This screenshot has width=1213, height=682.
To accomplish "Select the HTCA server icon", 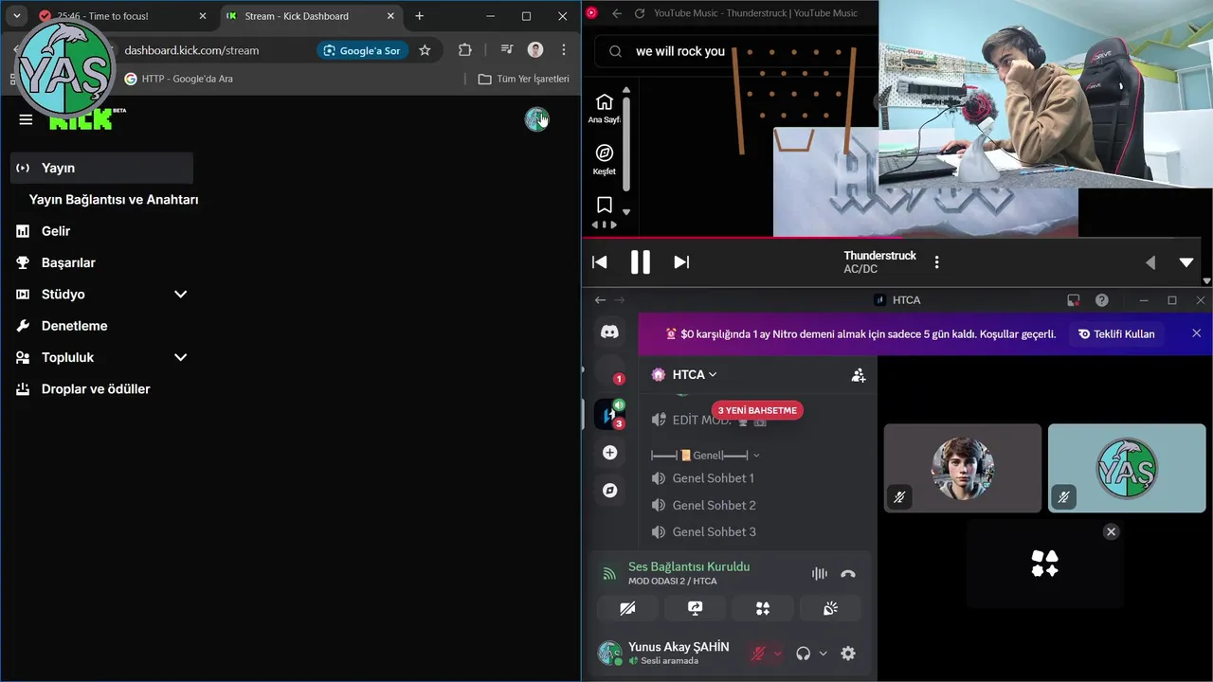I will pyautogui.click(x=609, y=415).
